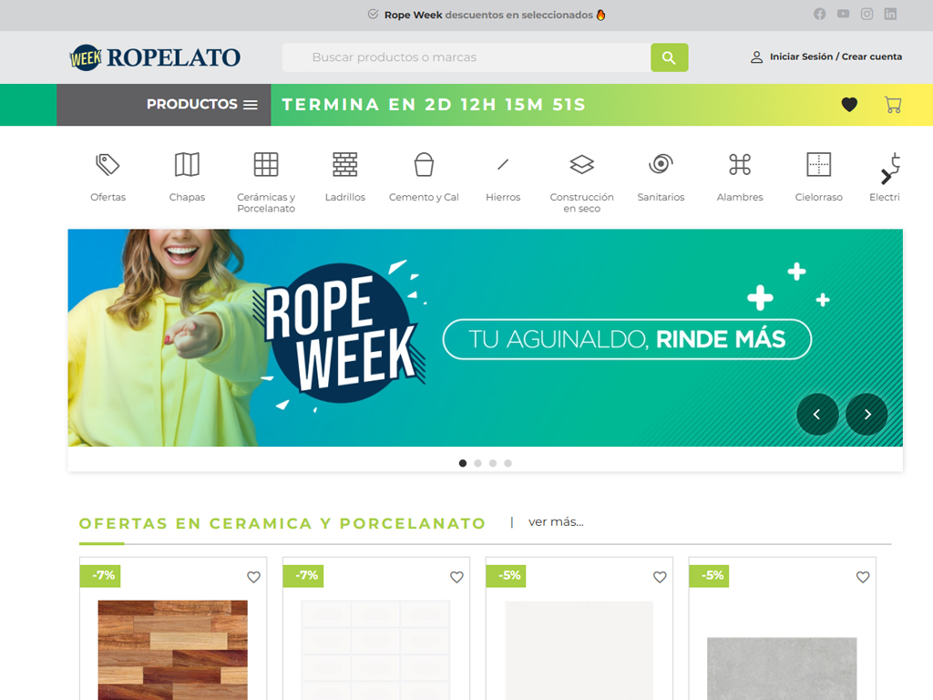This screenshot has width=933, height=700.
Task: Select the Sanitarios category icon
Action: pos(661,164)
